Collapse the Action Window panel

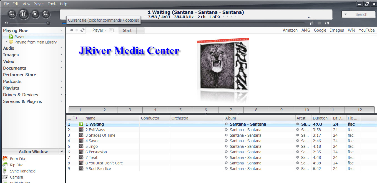pos(62,151)
